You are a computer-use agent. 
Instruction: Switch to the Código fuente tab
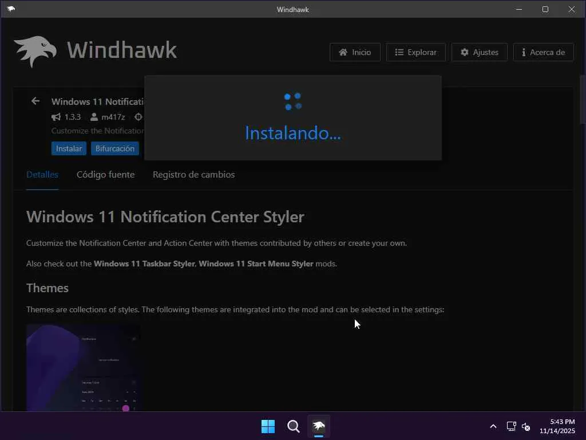coord(105,175)
